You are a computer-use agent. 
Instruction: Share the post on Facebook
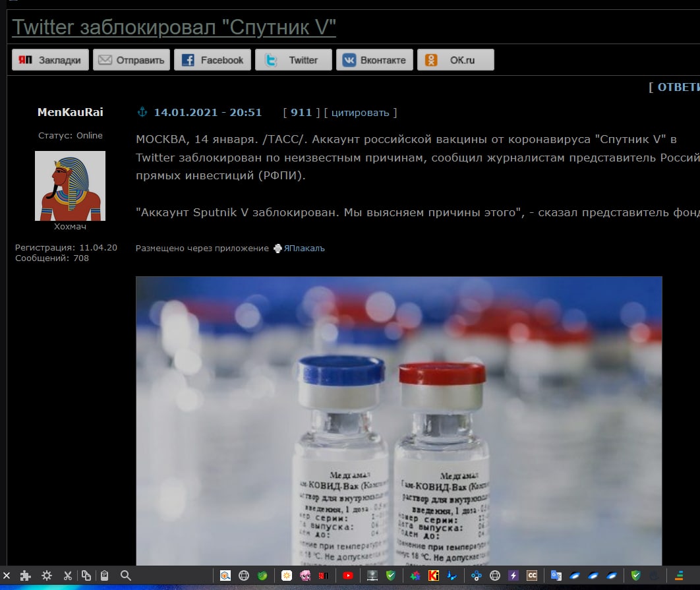[212, 60]
